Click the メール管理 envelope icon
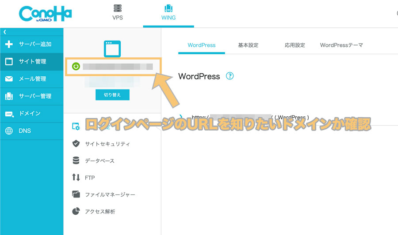Screen dimensions: 398x235 (9, 79)
